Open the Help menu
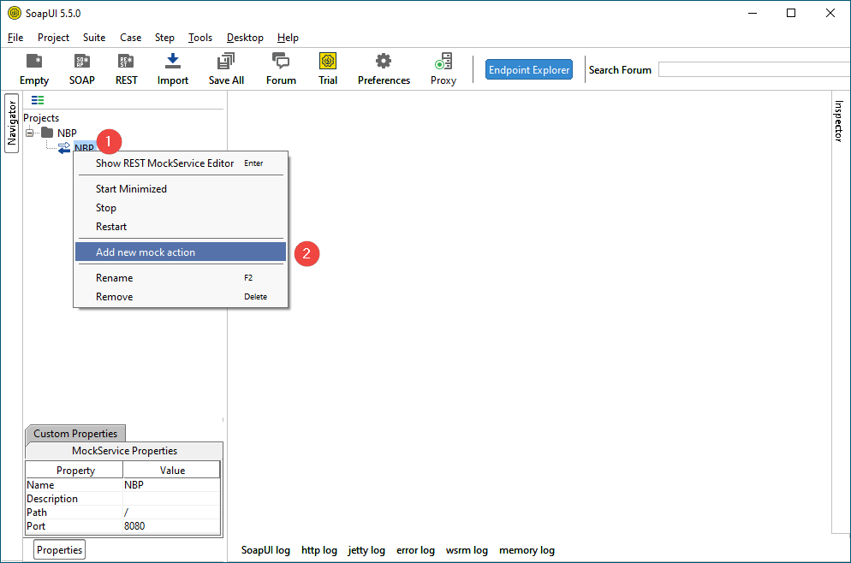This screenshot has height=563, width=851. (288, 38)
